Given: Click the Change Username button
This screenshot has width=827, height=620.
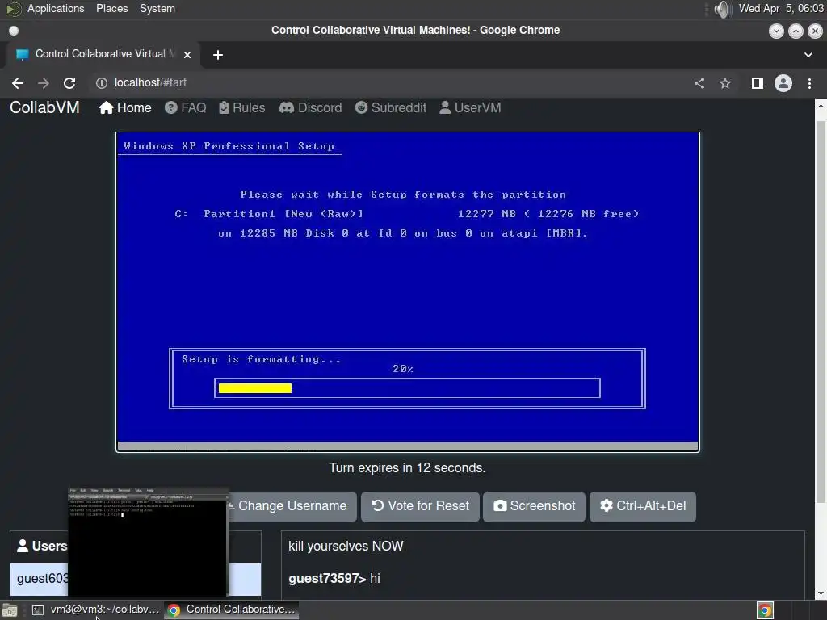Looking at the screenshot, I should coord(292,506).
